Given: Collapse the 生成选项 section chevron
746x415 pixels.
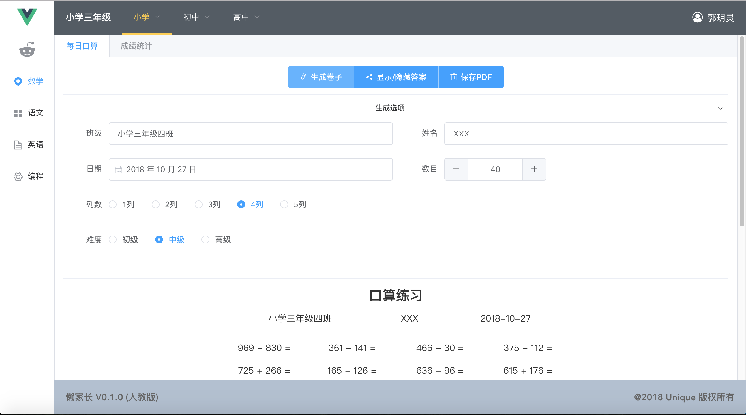Looking at the screenshot, I should click(x=721, y=108).
